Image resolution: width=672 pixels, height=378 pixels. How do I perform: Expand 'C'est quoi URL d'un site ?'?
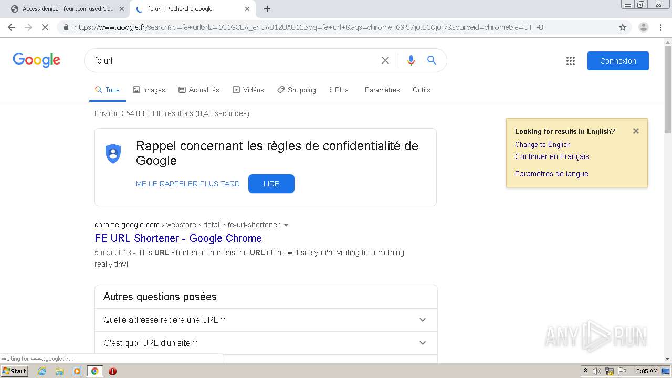click(266, 343)
